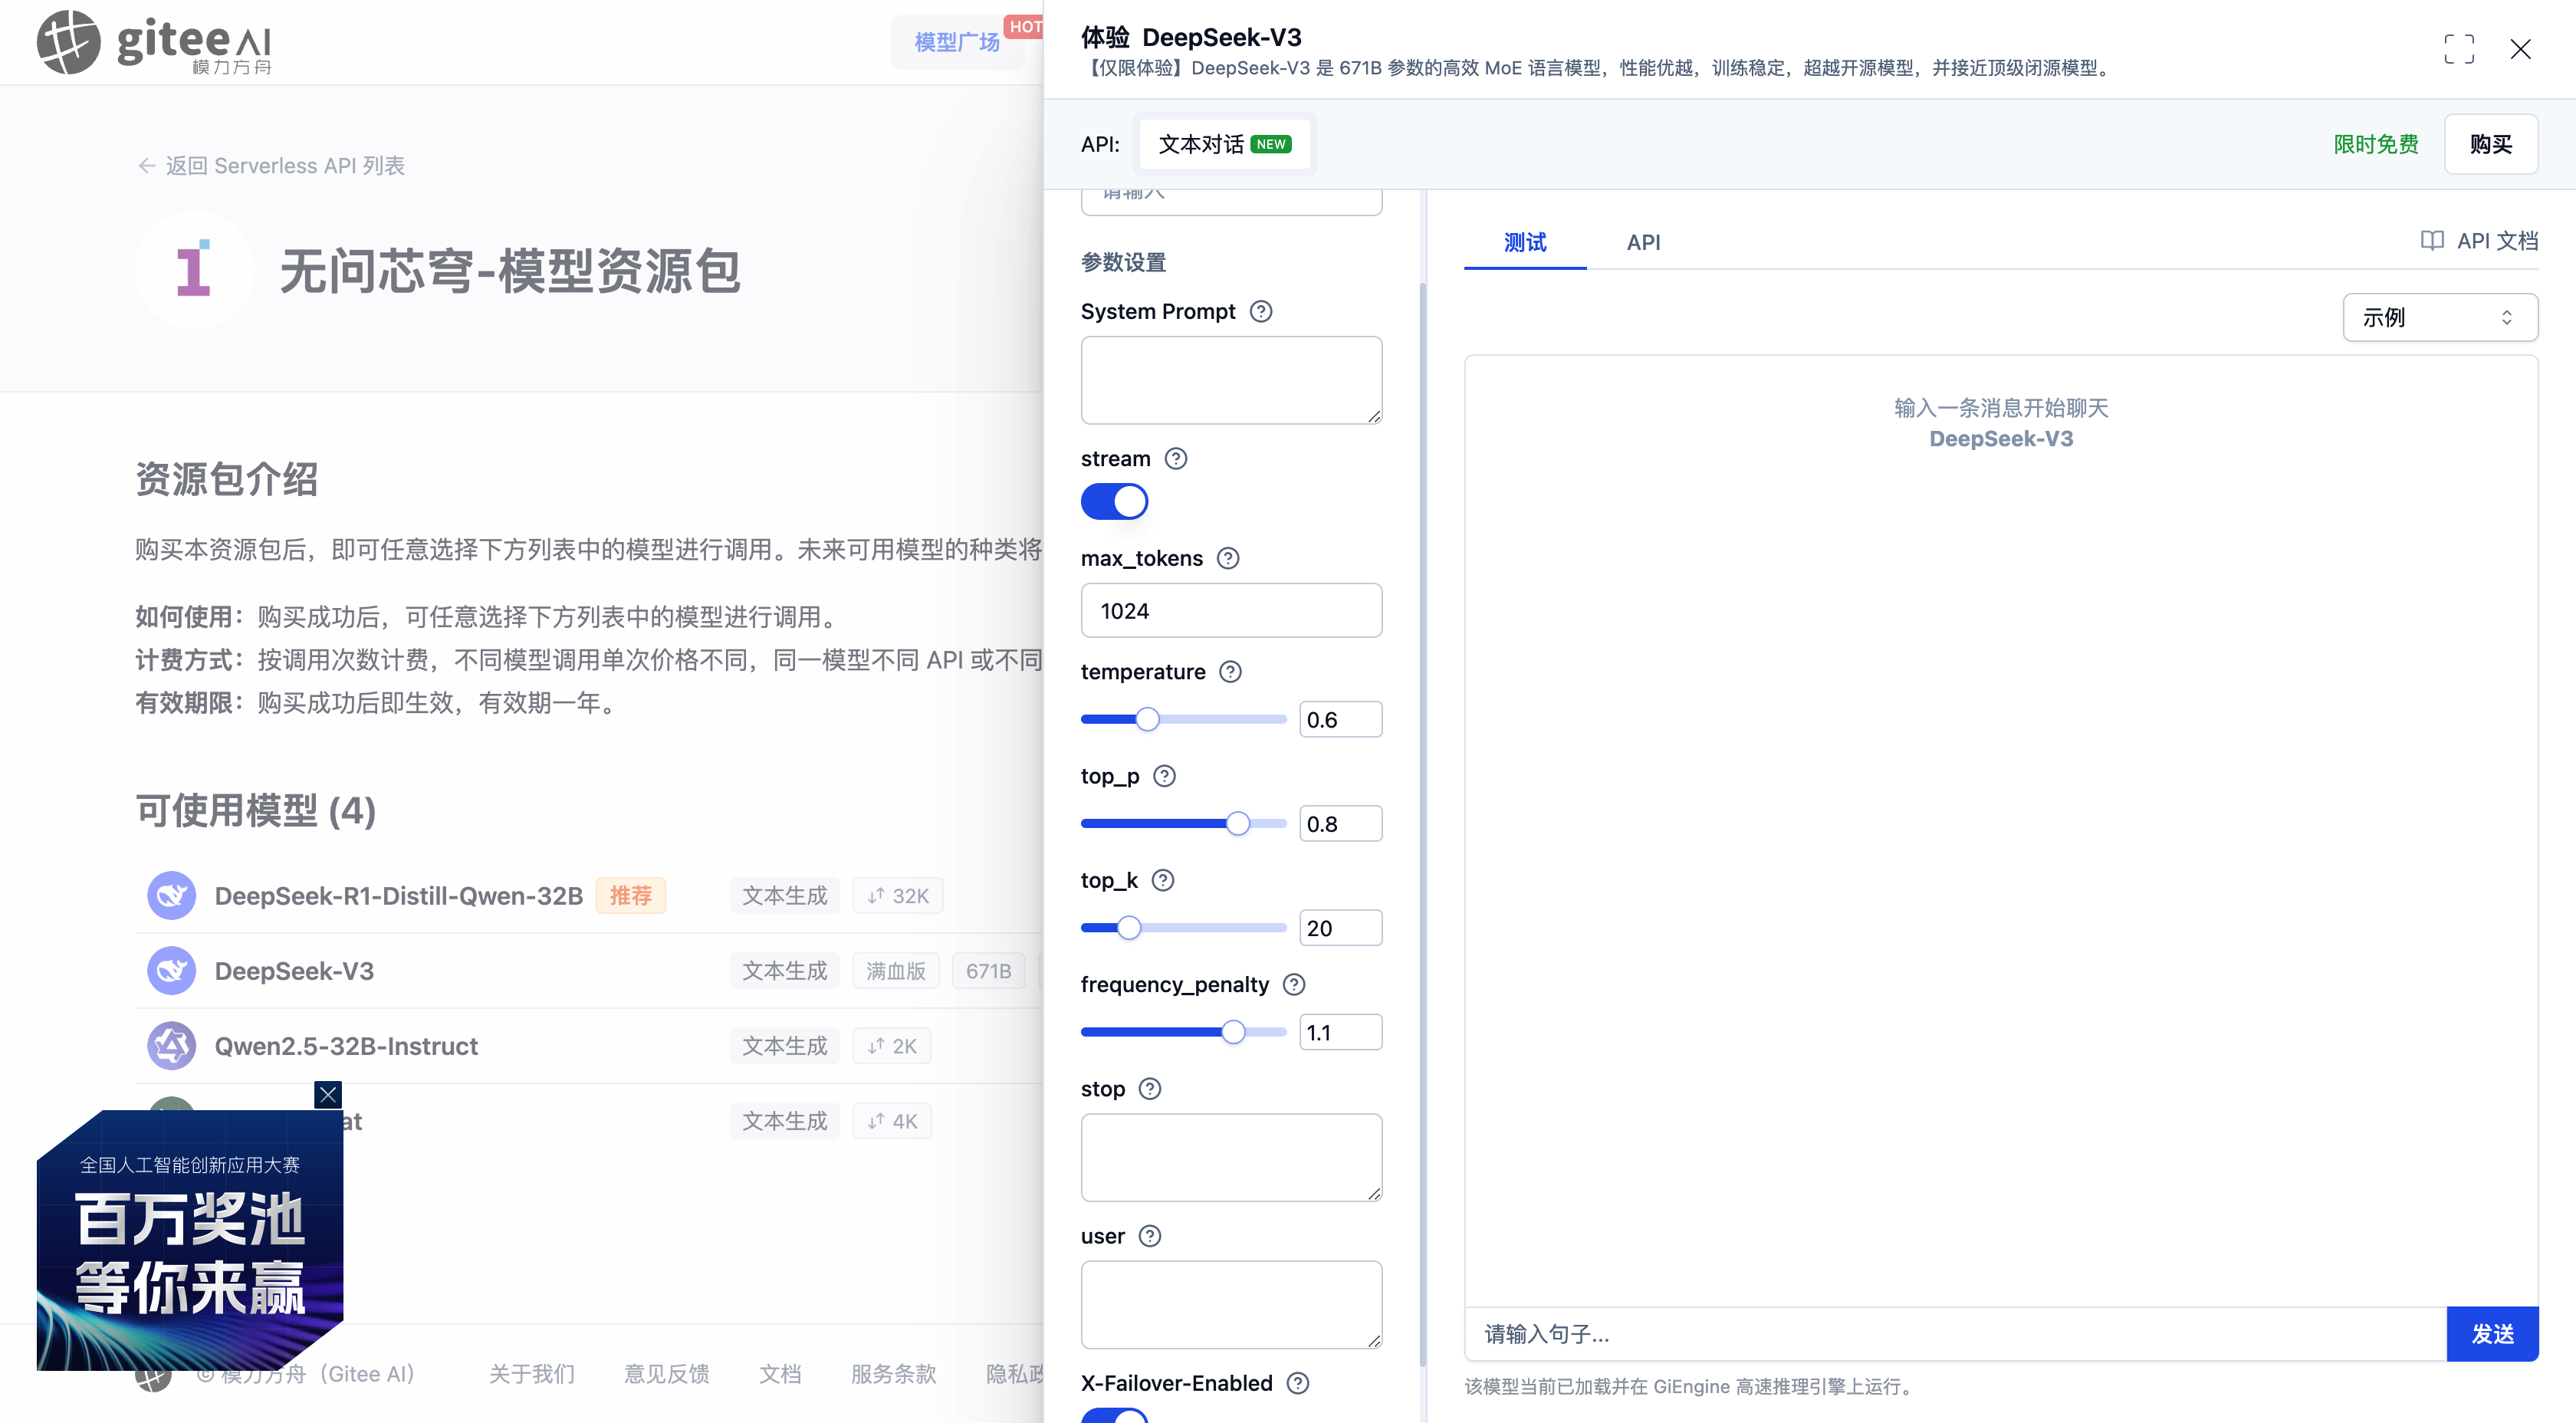Open help icon next to user
The width and height of the screenshot is (2576, 1423).
[1150, 1236]
